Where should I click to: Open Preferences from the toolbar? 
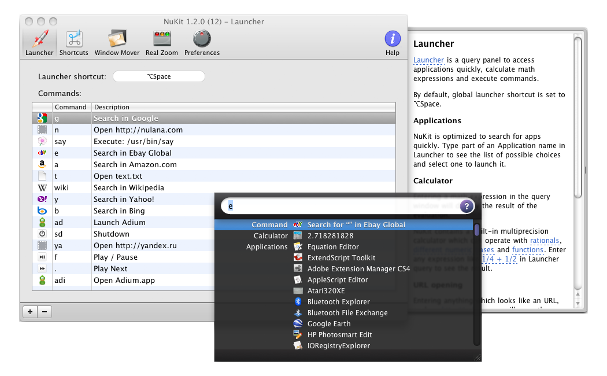tap(202, 43)
